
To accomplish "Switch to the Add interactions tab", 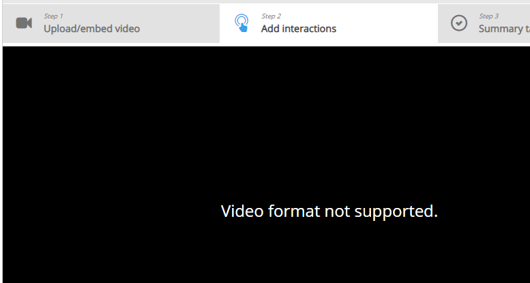I will [329, 23].
